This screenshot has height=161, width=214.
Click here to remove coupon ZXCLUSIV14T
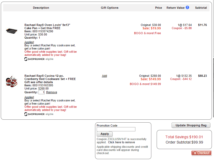click(121, 142)
